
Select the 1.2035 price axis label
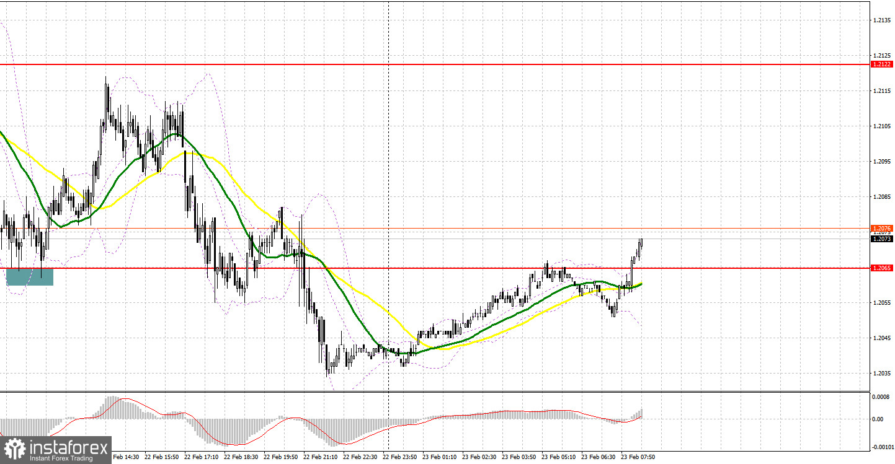882,373
